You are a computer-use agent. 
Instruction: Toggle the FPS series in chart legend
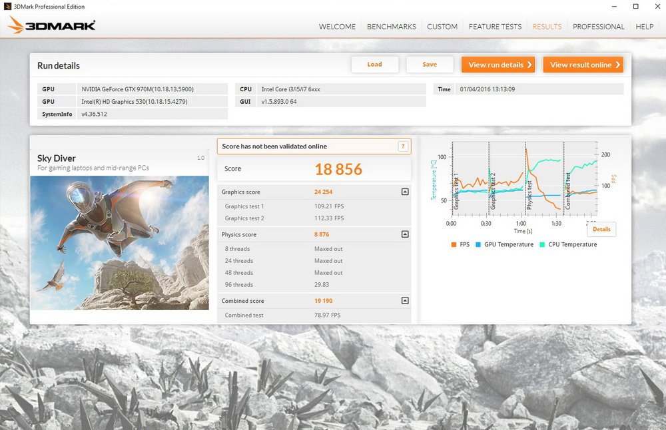click(460, 244)
